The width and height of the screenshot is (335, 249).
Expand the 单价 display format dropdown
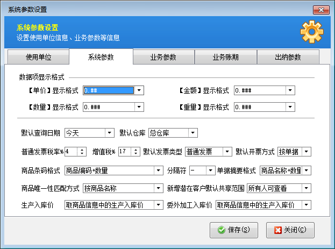(x=139, y=90)
